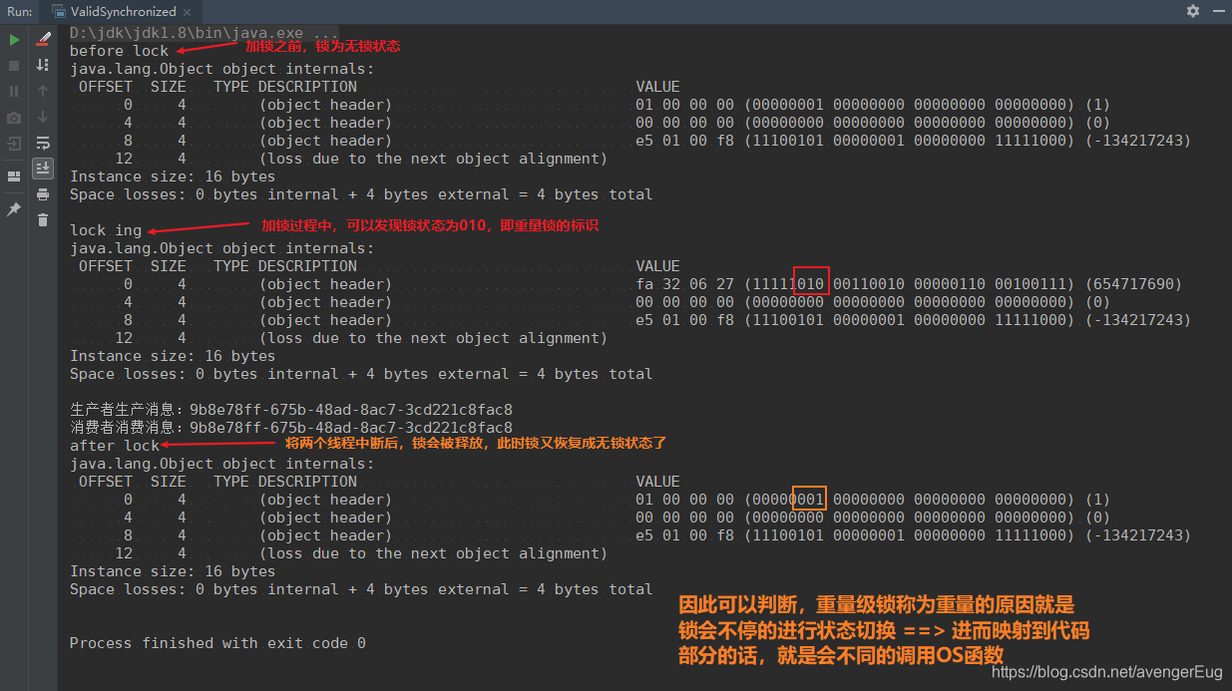The height and width of the screenshot is (691, 1232).
Task: Rerun the program with the green play icon
Action: click(x=14, y=40)
